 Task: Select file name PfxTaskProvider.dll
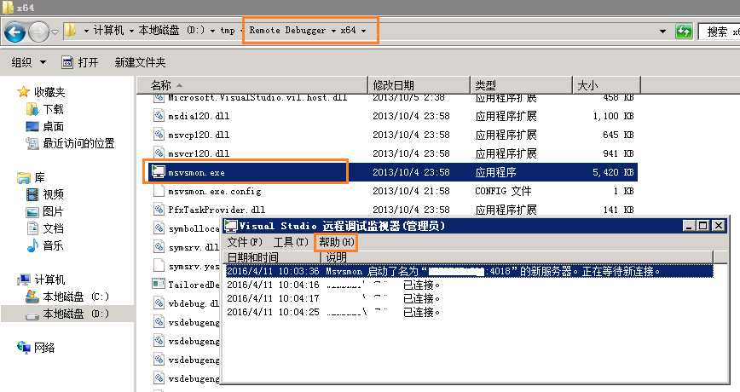pos(217,210)
